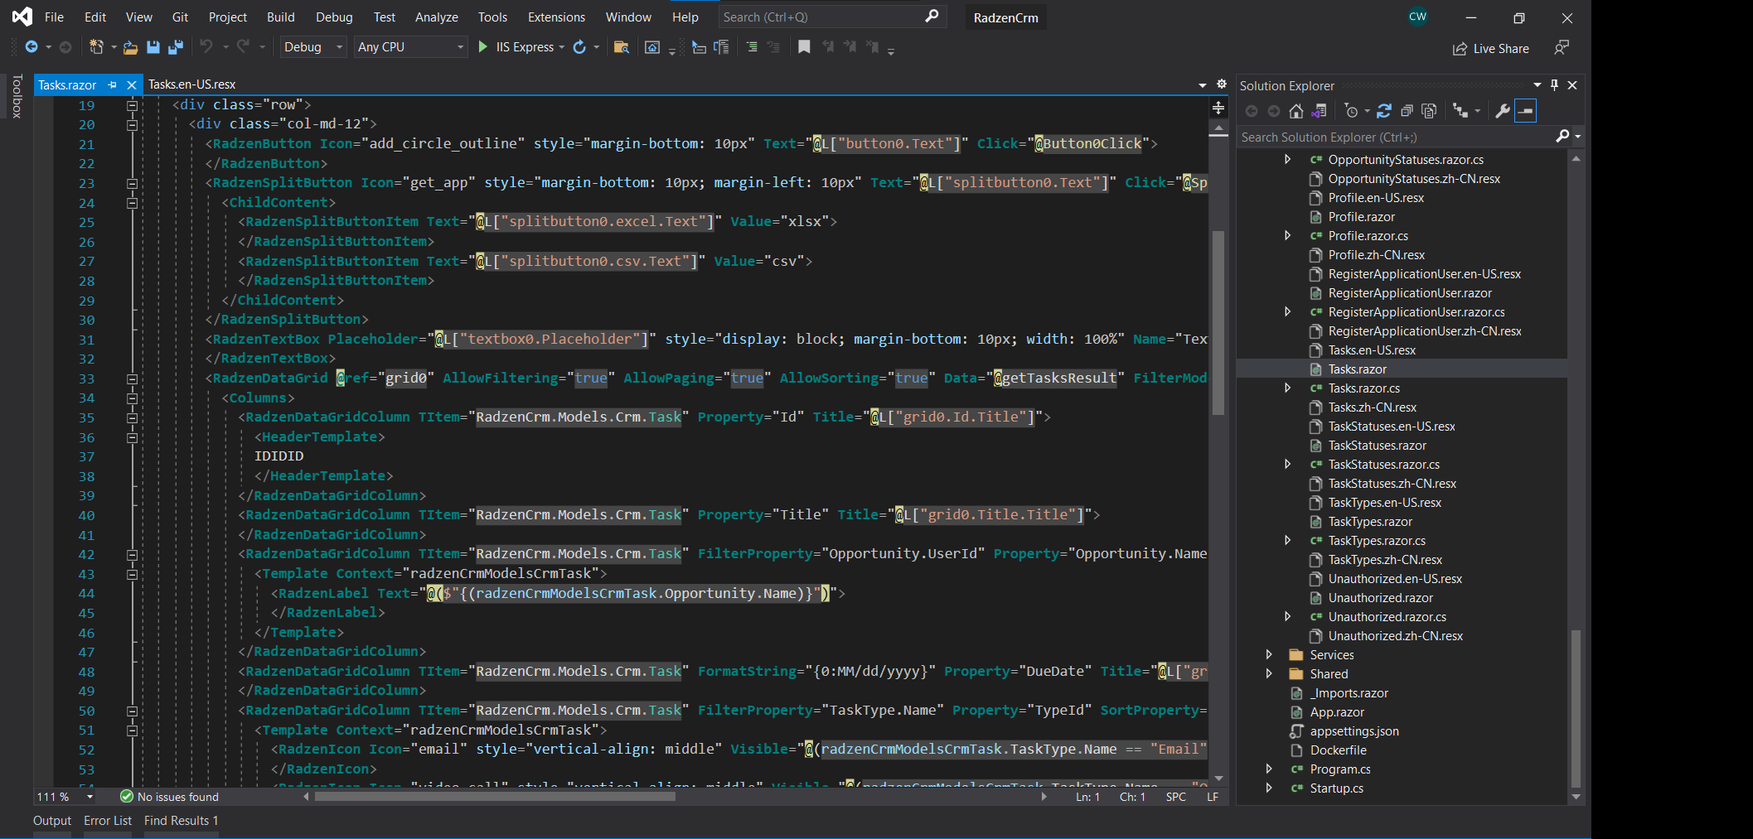
Task: Sync with Active Document in Solution Explorer
Action: point(1320,110)
